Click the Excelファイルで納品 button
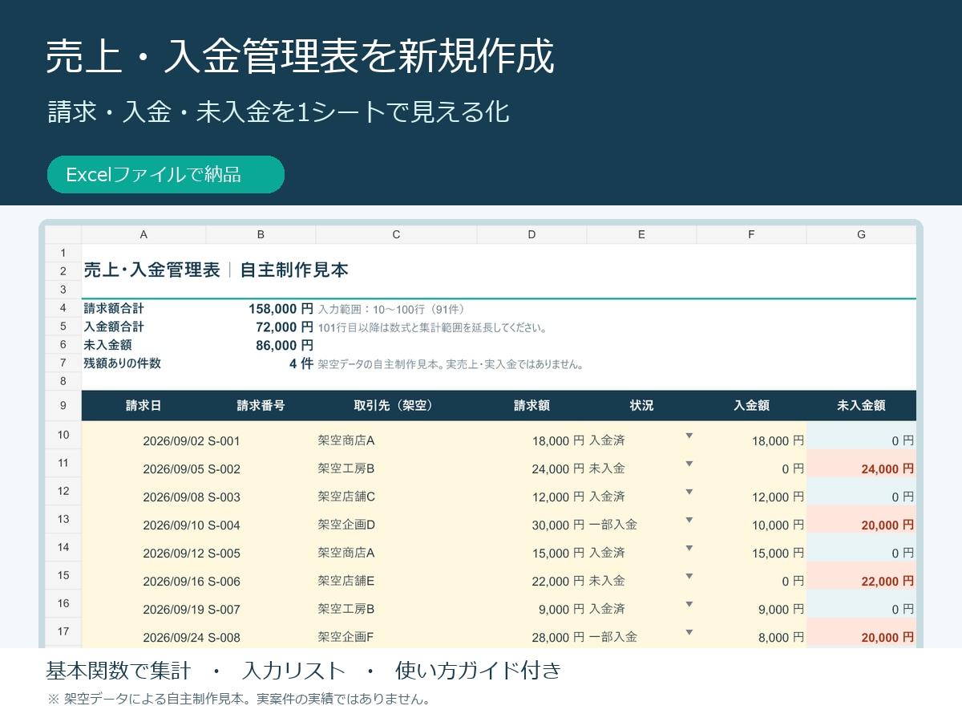962x722 pixels. point(166,175)
